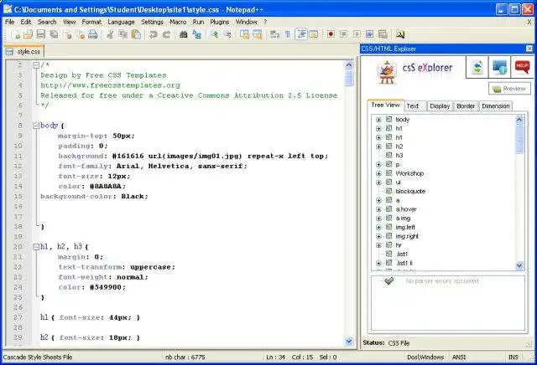Start macro recording with red dot
Image resolution: width=537 pixels, height=365 pixels.
point(331,34)
